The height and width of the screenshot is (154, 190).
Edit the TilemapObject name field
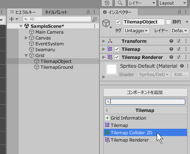(144, 22)
